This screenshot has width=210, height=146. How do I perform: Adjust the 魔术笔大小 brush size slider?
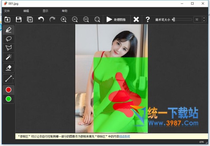(x=182, y=19)
